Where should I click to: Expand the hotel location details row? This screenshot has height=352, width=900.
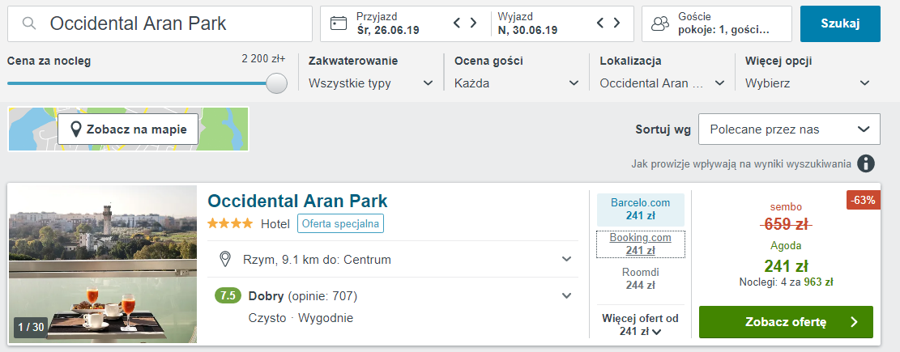(396, 259)
